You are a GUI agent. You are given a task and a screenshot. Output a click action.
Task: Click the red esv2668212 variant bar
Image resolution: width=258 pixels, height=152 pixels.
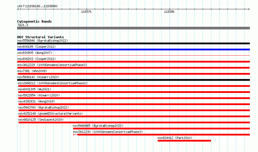pyautogui.click(x=134, y=86)
